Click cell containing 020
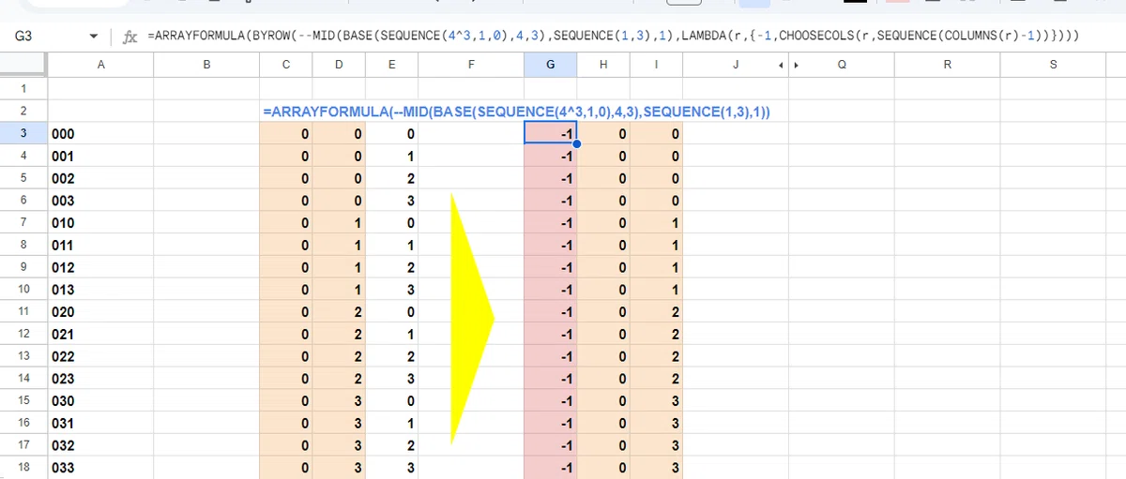 [100, 312]
